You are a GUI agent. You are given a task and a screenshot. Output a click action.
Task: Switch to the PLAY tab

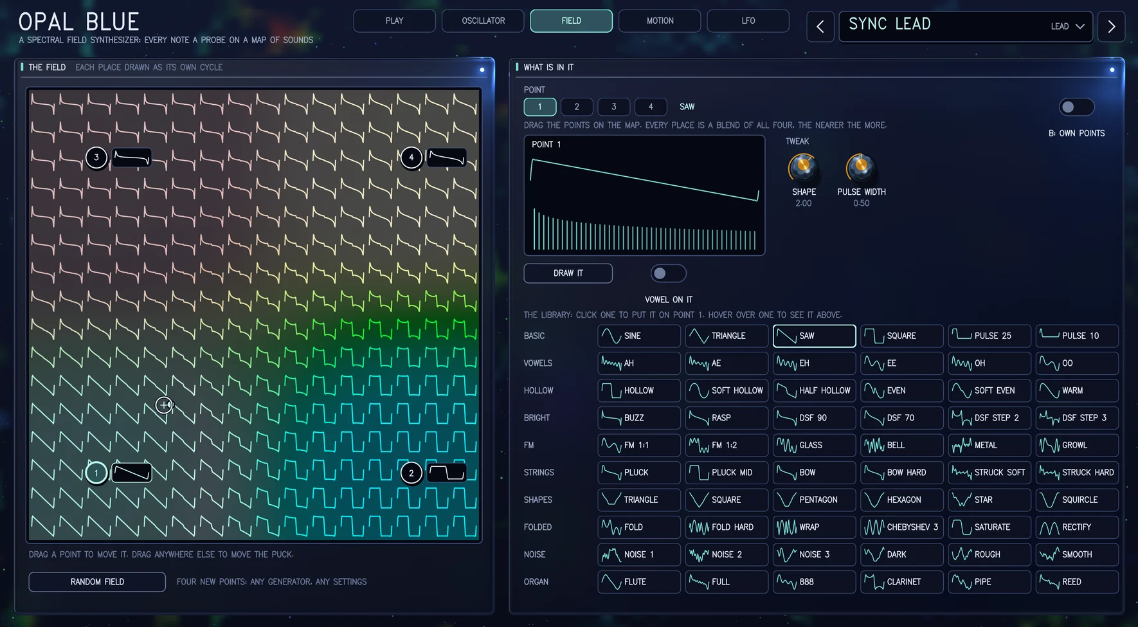[395, 21]
